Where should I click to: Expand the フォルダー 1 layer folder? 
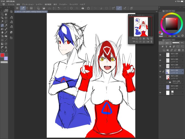click(x=167, y=82)
